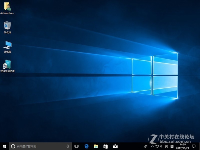
Task: Open the clock showing 14:38 2017/10/21
Action: tap(182, 146)
